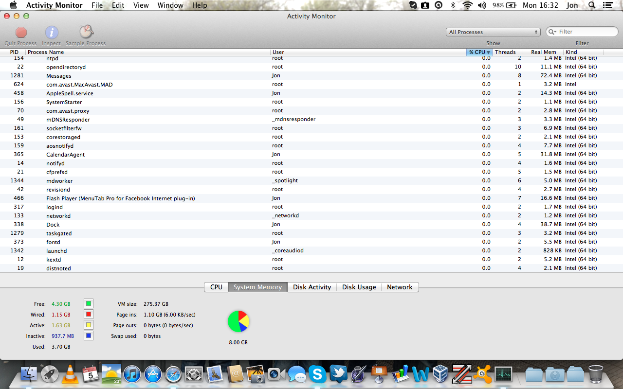Switch to the Network tab
Image resolution: width=623 pixels, height=389 pixels.
click(400, 287)
